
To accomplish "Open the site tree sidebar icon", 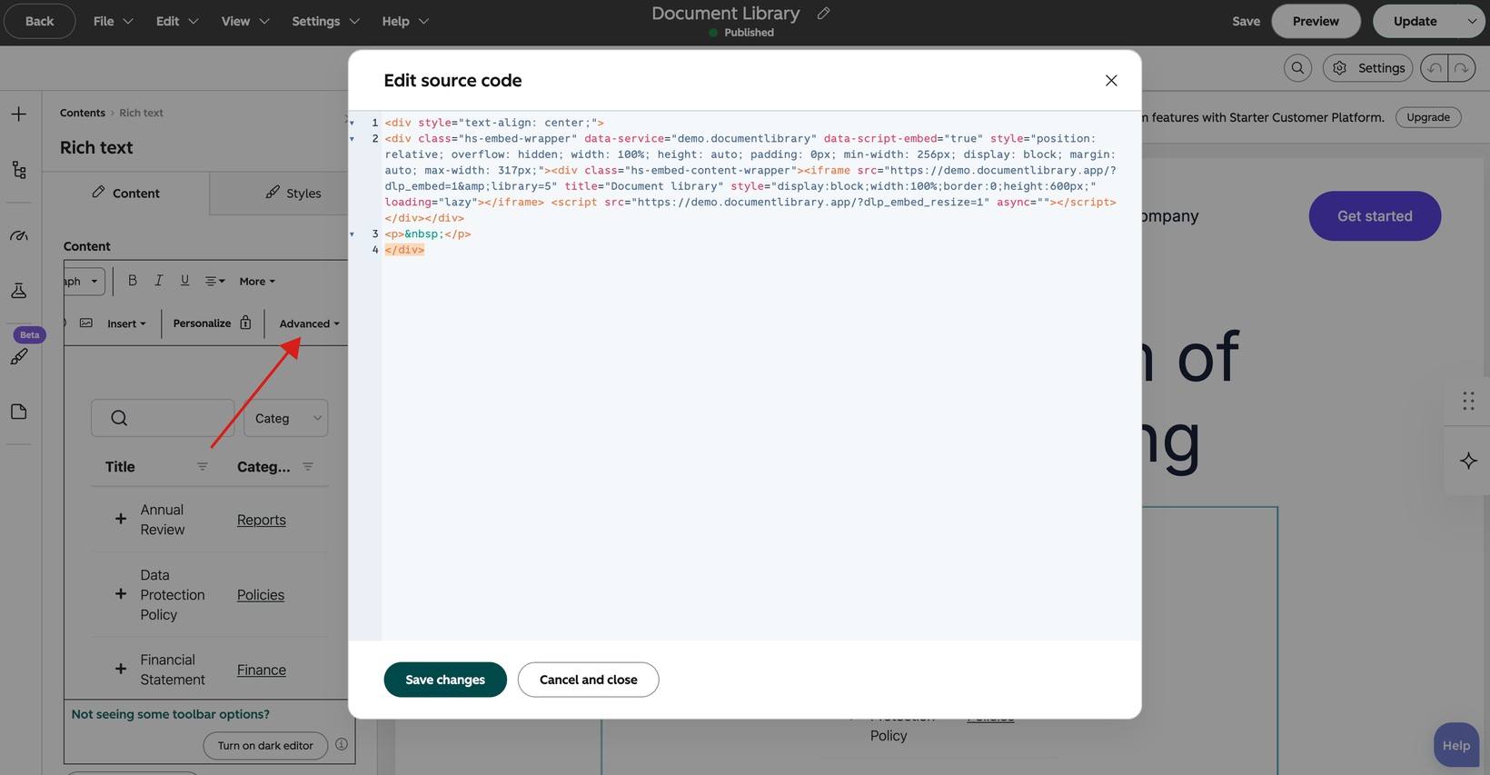I will click(19, 170).
